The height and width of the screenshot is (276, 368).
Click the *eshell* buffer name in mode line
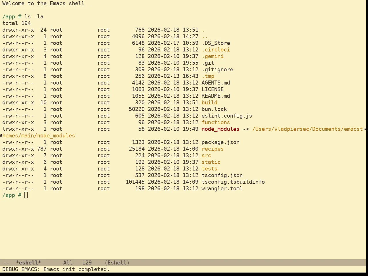[28, 263]
